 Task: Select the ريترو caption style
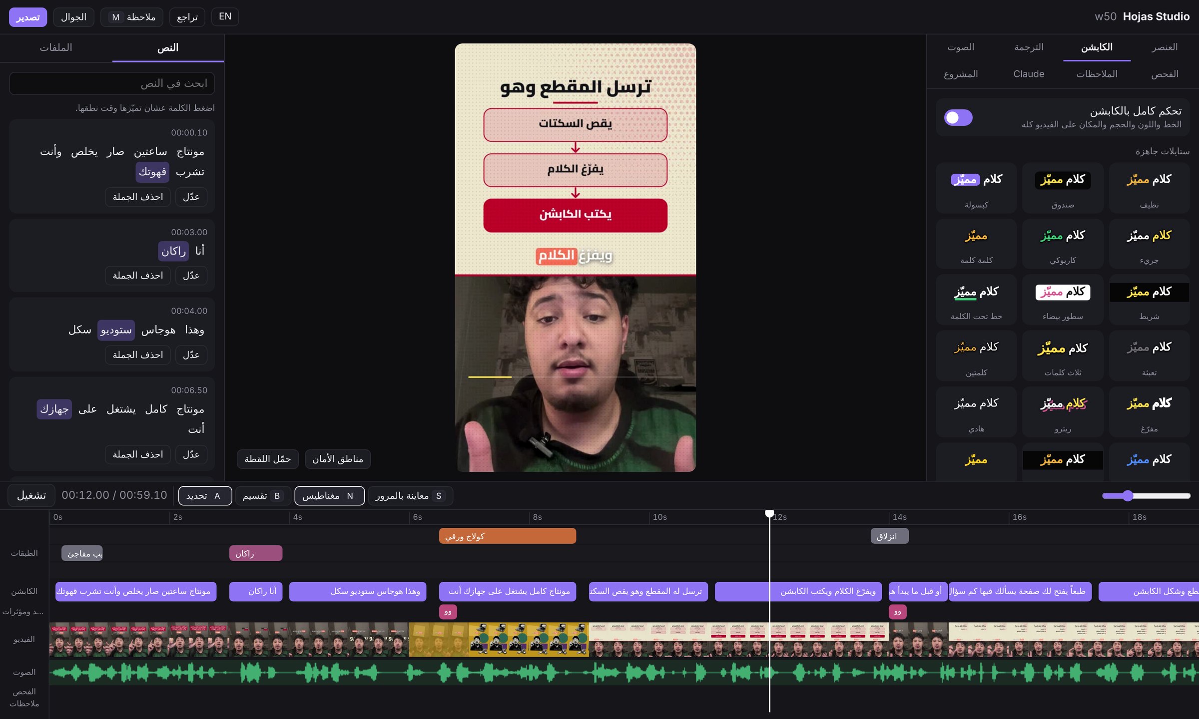pos(1063,412)
